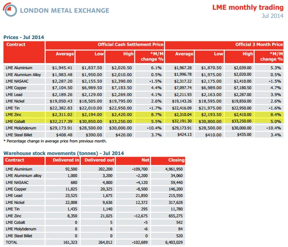The image size is (288, 247).
Task: Click the 'Official Cash Settlement Price' header
Action: [130, 44]
